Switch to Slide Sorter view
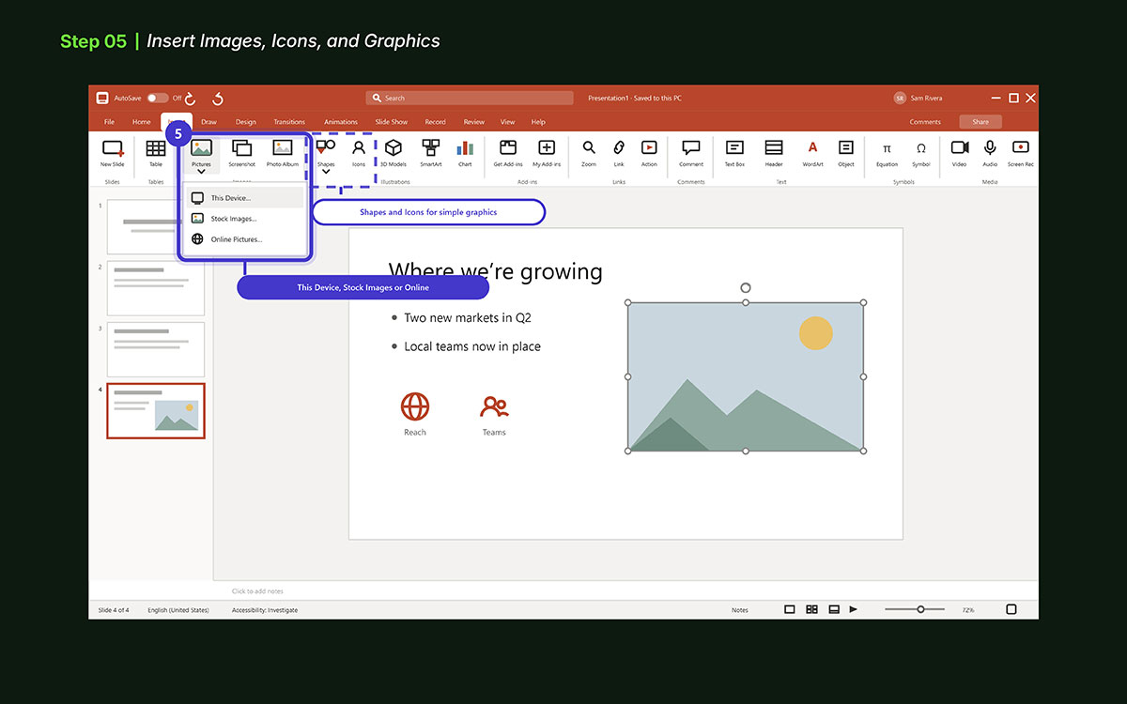The height and width of the screenshot is (704, 1127). pos(811,609)
